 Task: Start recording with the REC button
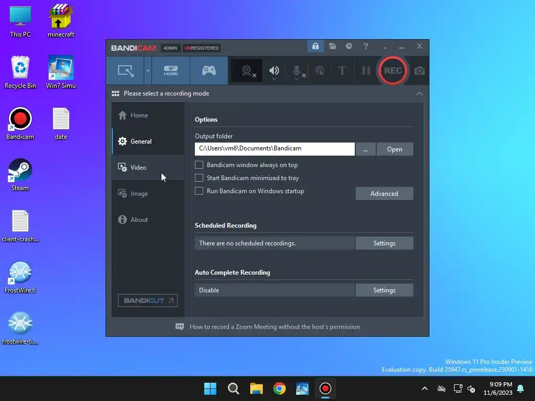coord(393,70)
